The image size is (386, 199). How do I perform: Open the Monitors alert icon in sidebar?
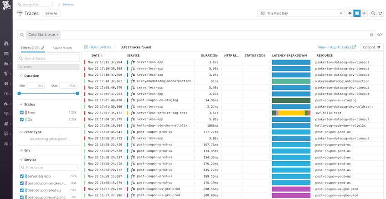tap(6, 84)
